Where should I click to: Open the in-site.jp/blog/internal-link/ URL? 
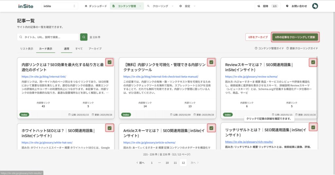pos(44,77)
